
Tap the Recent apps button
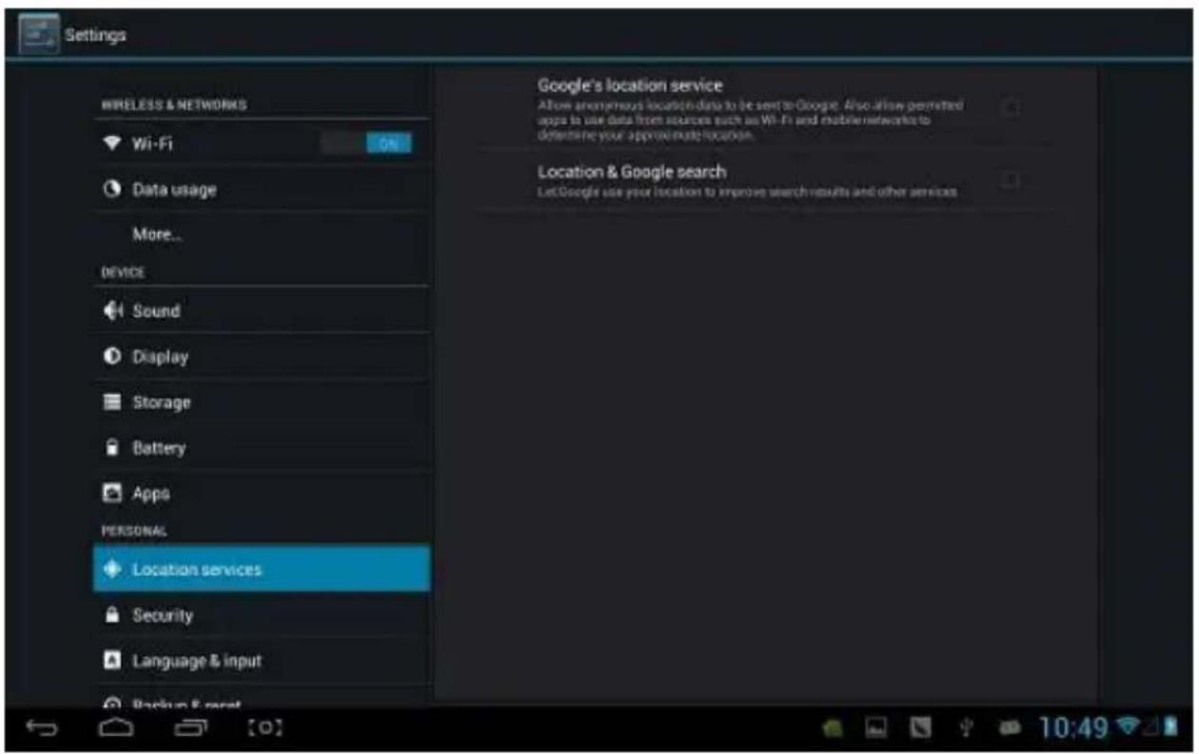(x=189, y=729)
